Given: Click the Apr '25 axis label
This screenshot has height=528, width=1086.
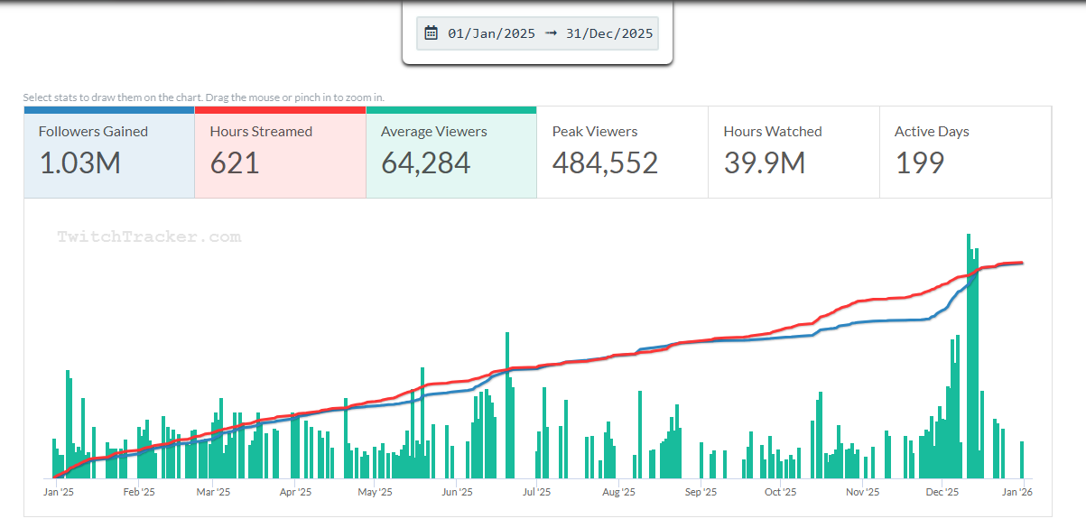Looking at the screenshot, I should (x=295, y=492).
